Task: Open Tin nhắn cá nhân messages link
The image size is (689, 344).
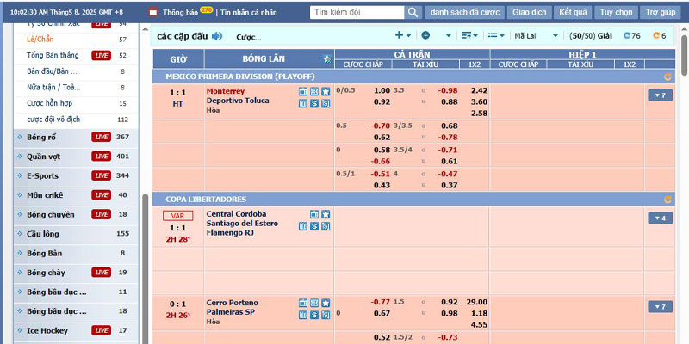Action: (x=249, y=13)
